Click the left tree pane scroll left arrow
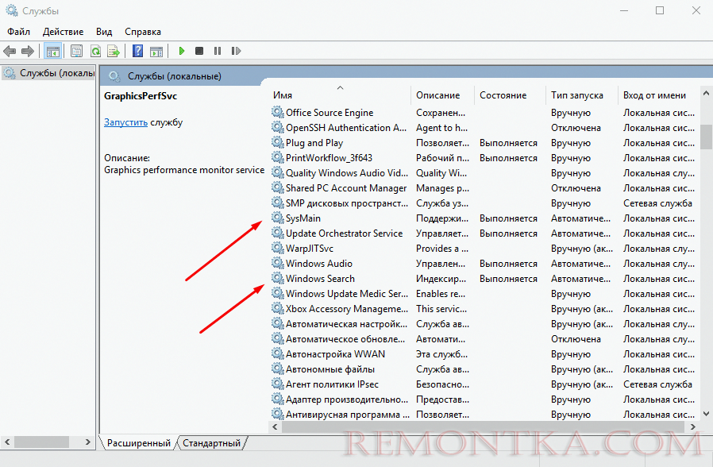The image size is (713, 467). click(7, 442)
